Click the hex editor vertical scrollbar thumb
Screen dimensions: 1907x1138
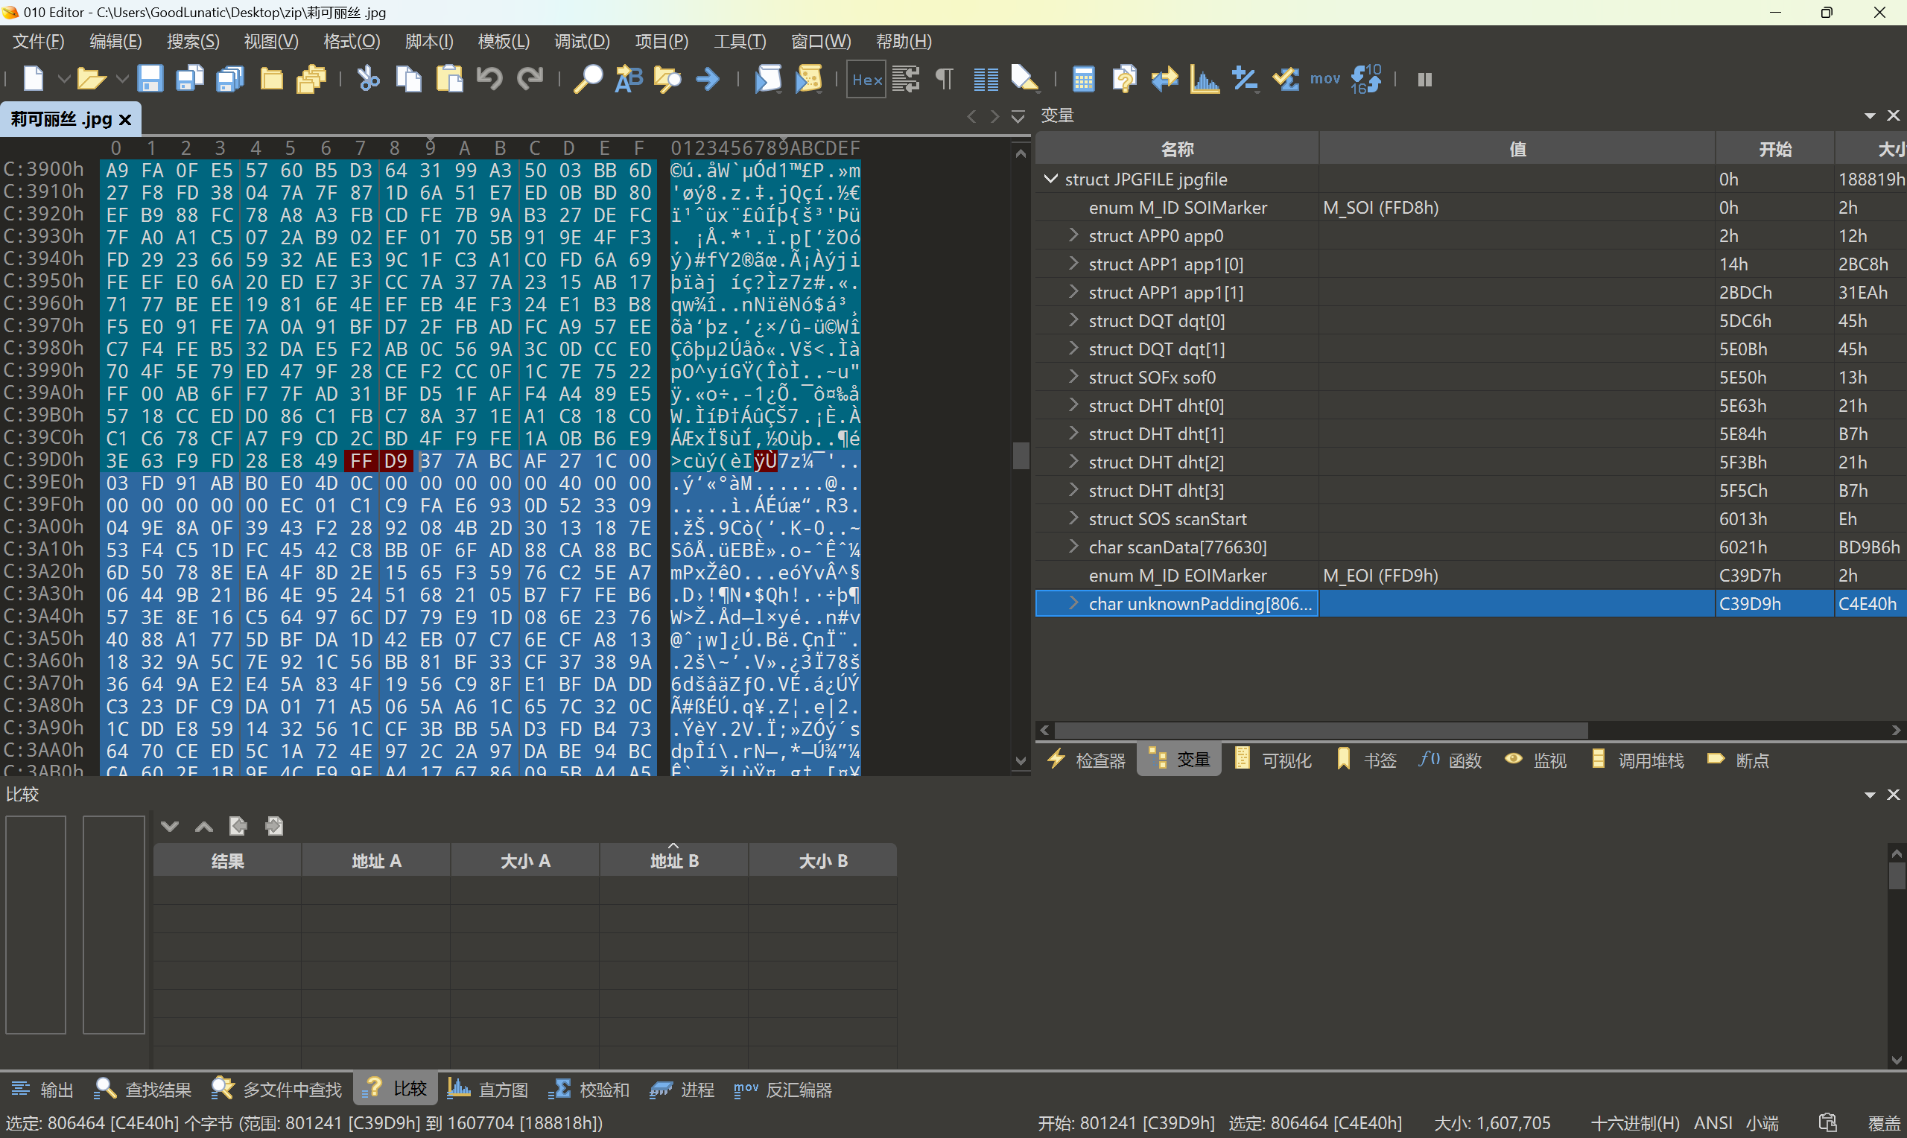pos(1021,455)
